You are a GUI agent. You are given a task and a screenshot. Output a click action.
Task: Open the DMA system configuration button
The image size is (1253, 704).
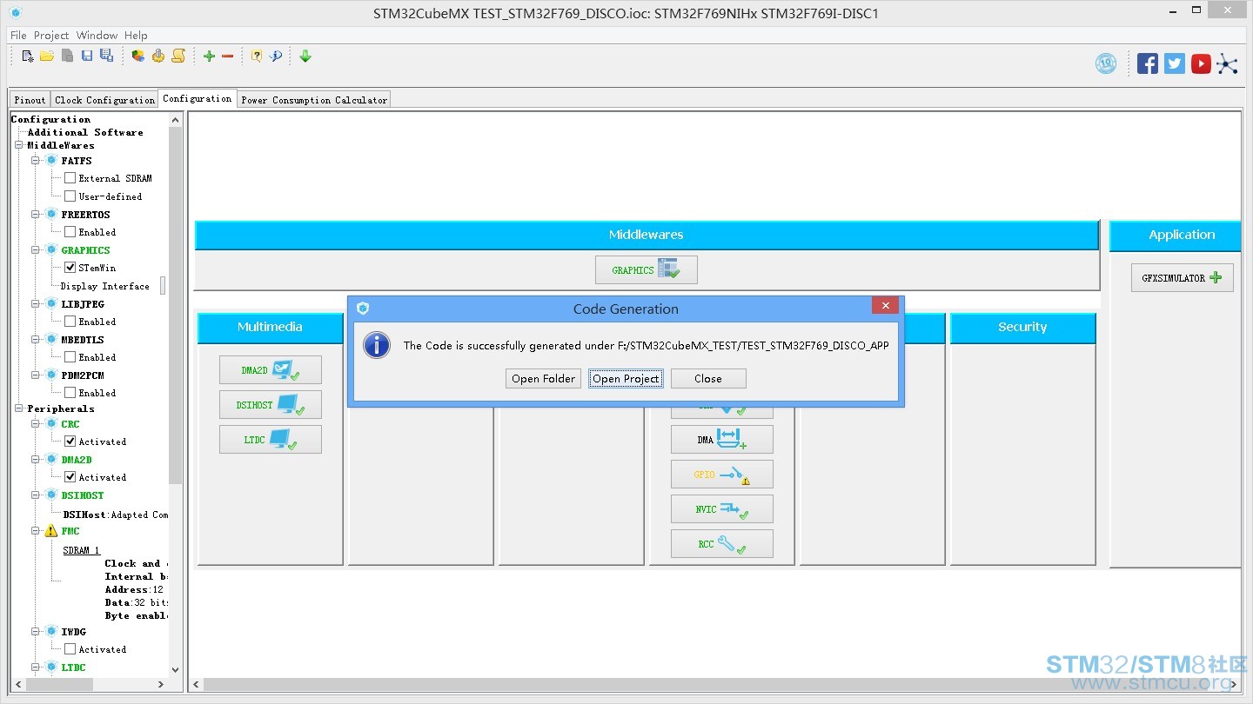722,439
